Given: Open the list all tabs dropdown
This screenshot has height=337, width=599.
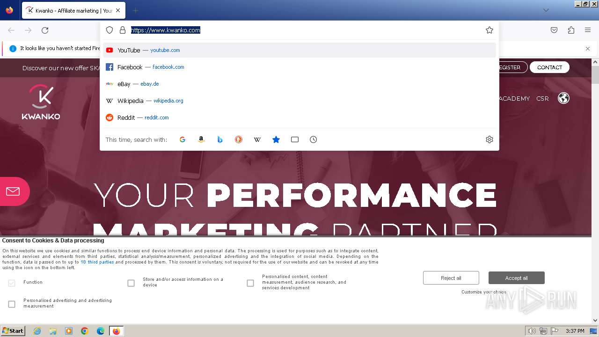Looking at the screenshot, I should (546, 10).
